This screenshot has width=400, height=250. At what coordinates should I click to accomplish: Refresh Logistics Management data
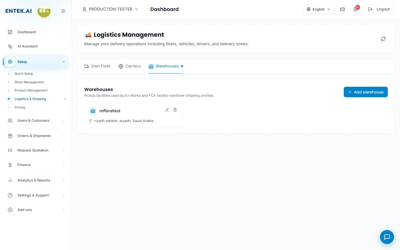(383, 39)
